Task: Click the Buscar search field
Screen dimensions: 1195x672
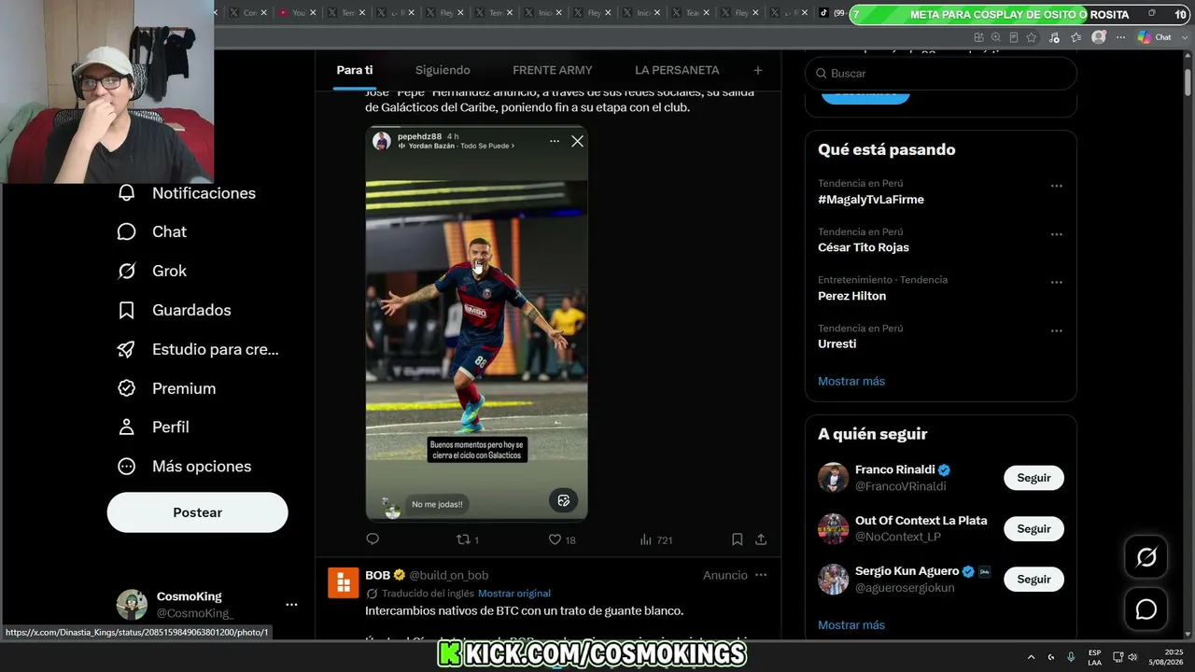Action: (941, 74)
